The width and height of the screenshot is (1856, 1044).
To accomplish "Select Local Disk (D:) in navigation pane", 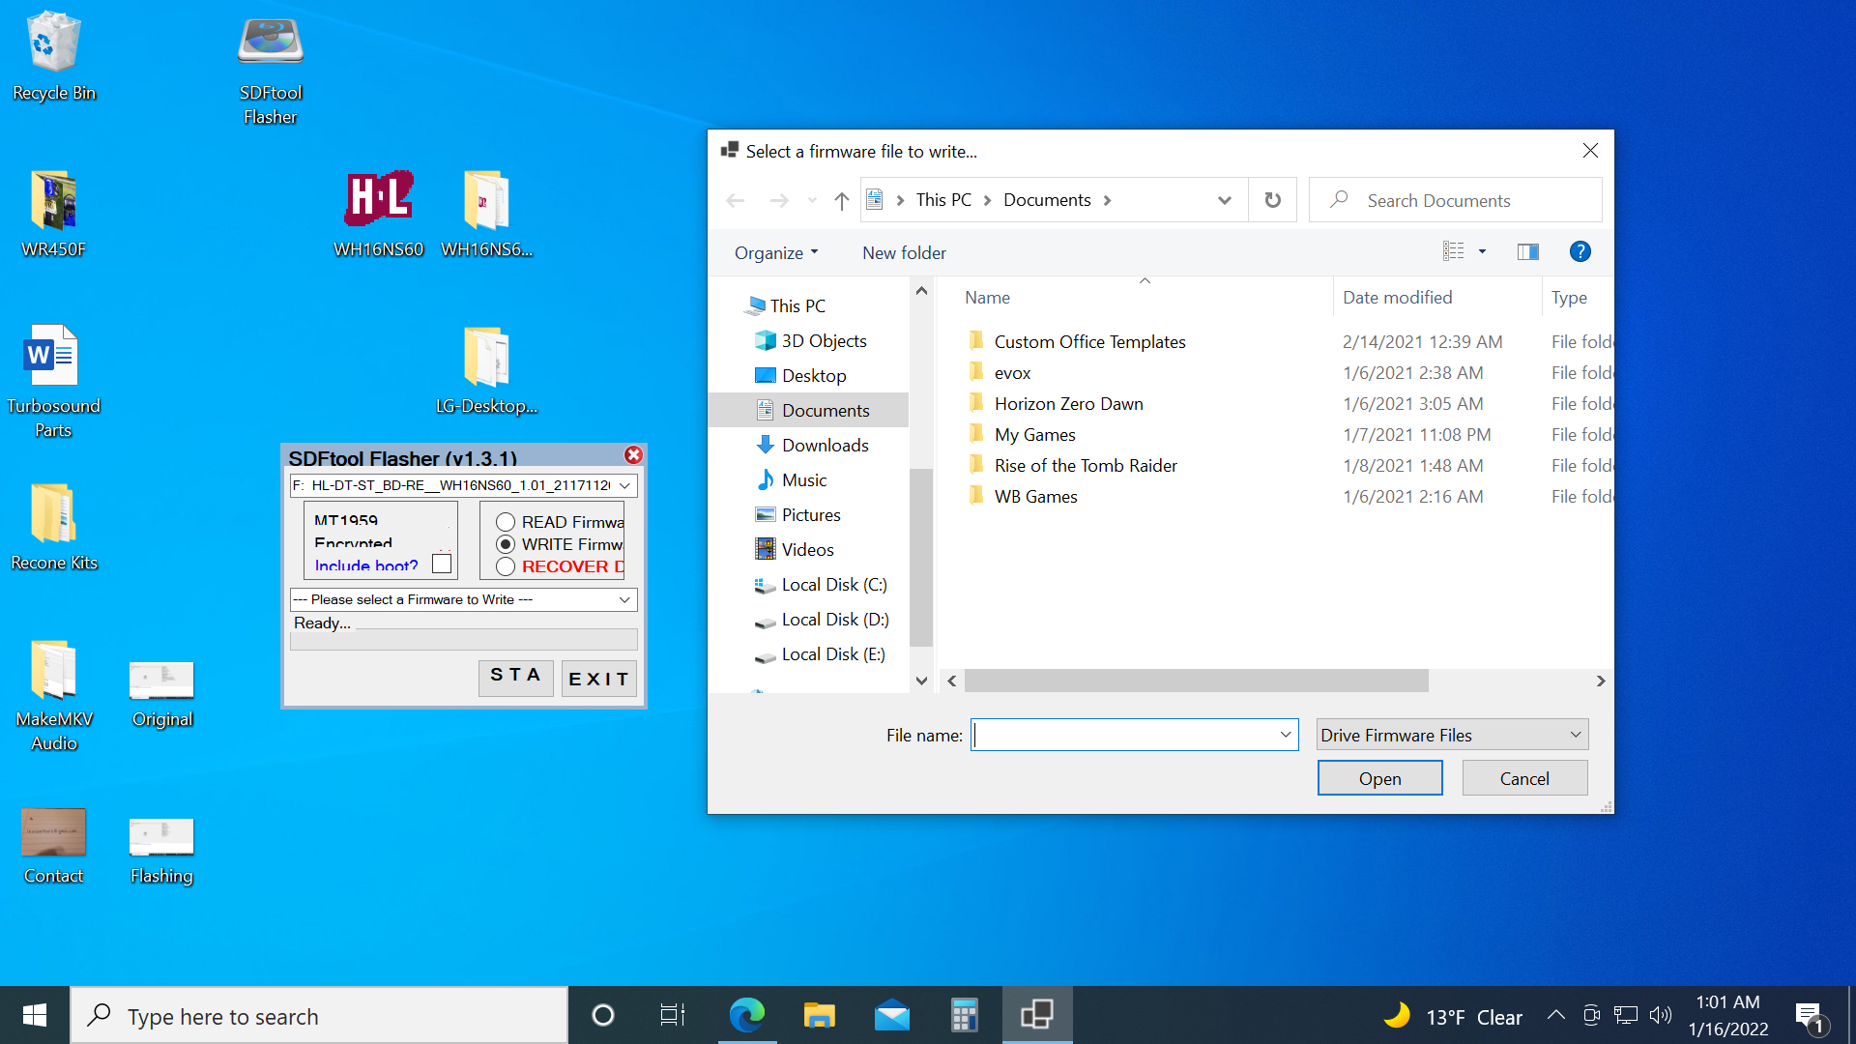I will tap(835, 619).
